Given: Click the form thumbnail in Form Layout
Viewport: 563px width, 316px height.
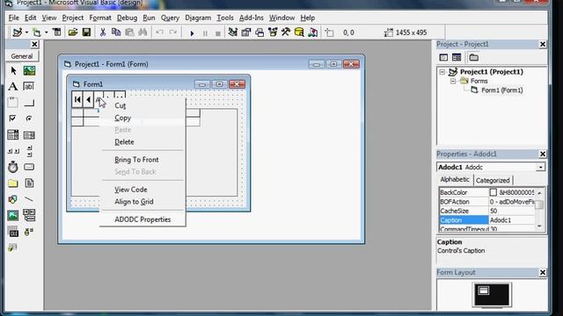Looking at the screenshot, I should click(484, 291).
